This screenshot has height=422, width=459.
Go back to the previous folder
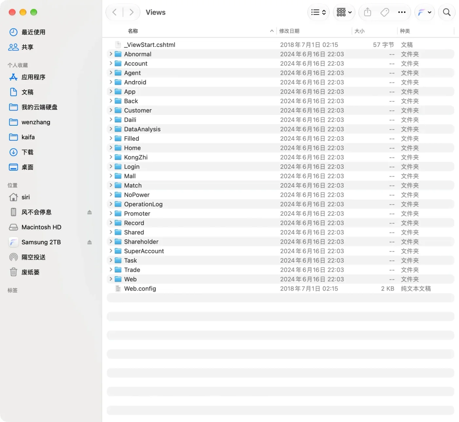(x=114, y=12)
